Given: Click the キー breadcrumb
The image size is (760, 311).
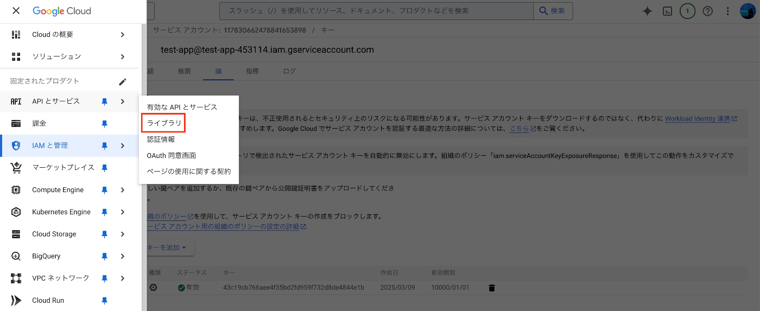Looking at the screenshot, I should 328,30.
